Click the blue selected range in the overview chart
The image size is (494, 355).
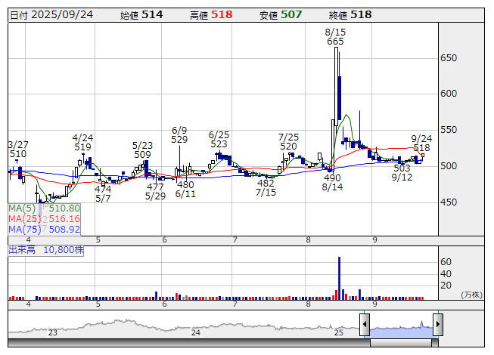point(401,328)
